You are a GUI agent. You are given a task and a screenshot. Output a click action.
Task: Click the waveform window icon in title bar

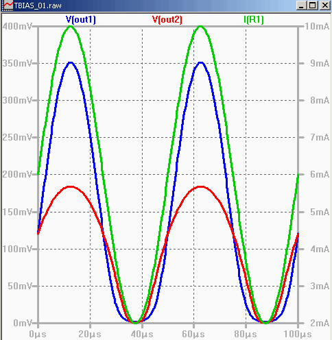point(7,5)
